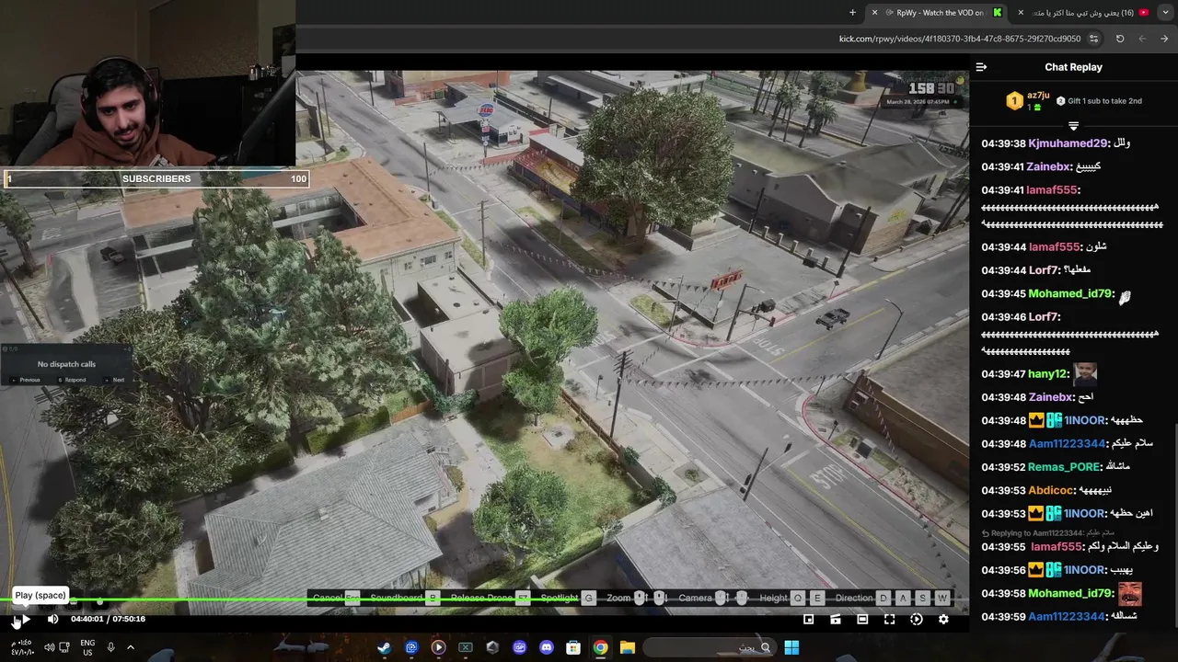The width and height of the screenshot is (1178, 662).
Task: Expand the gift leaderboard chevron
Action: point(1073,126)
